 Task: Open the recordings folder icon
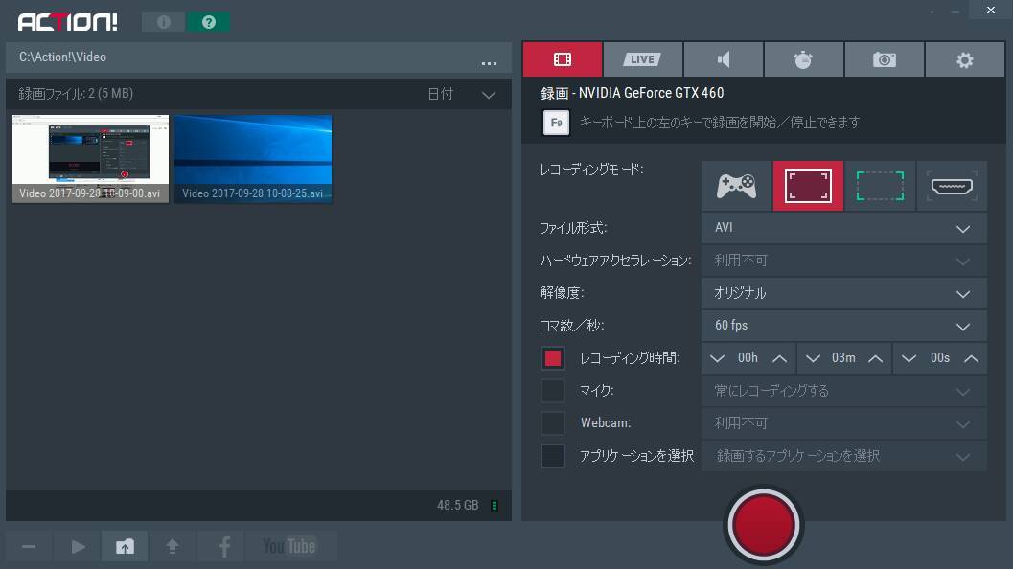click(x=126, y=546)
